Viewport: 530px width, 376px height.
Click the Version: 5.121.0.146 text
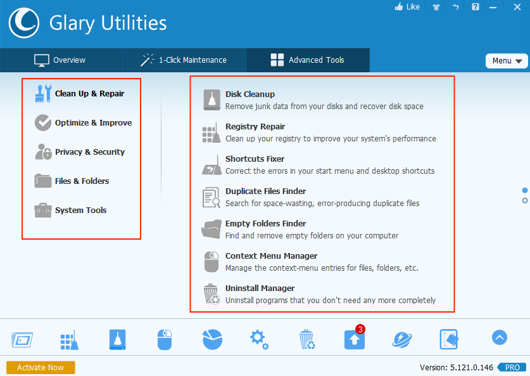457,368
